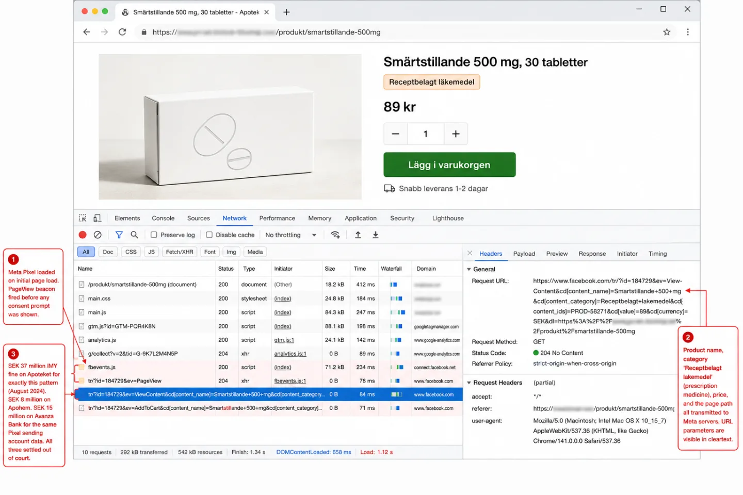Screen dimensions: 743x495
Task: Open the Application DevTools tab
Action: pyautogui.click(x=361, y=218)
